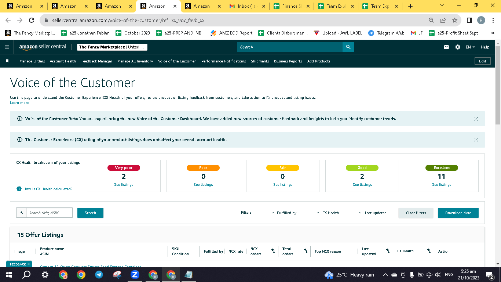Show hidden bookmarks with the overflow chevron

[493, 33]
